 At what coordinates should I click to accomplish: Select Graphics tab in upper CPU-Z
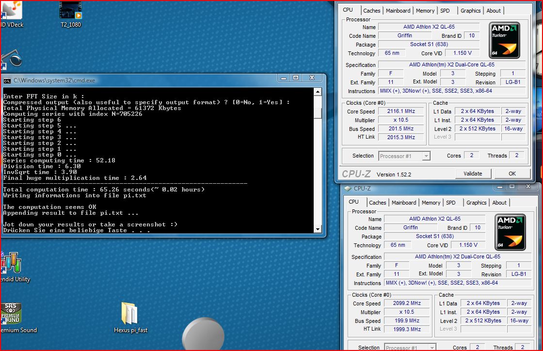pos(470,11)
